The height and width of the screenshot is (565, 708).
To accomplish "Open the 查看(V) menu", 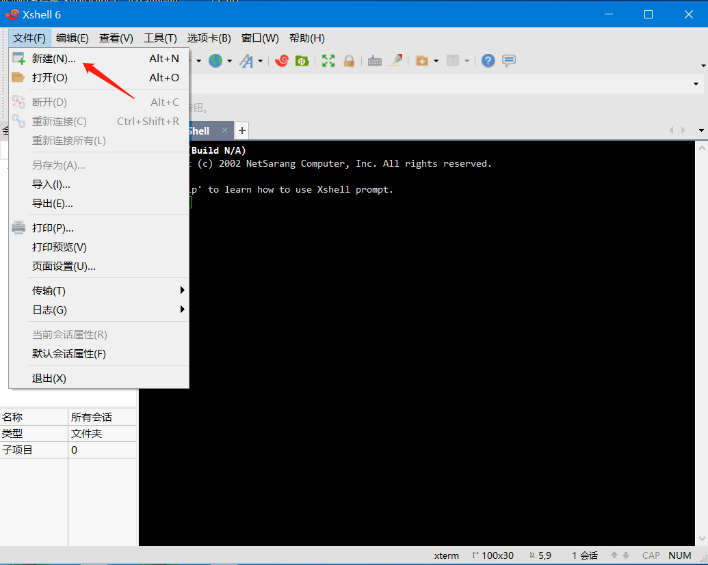I will [x=116, y=38].
